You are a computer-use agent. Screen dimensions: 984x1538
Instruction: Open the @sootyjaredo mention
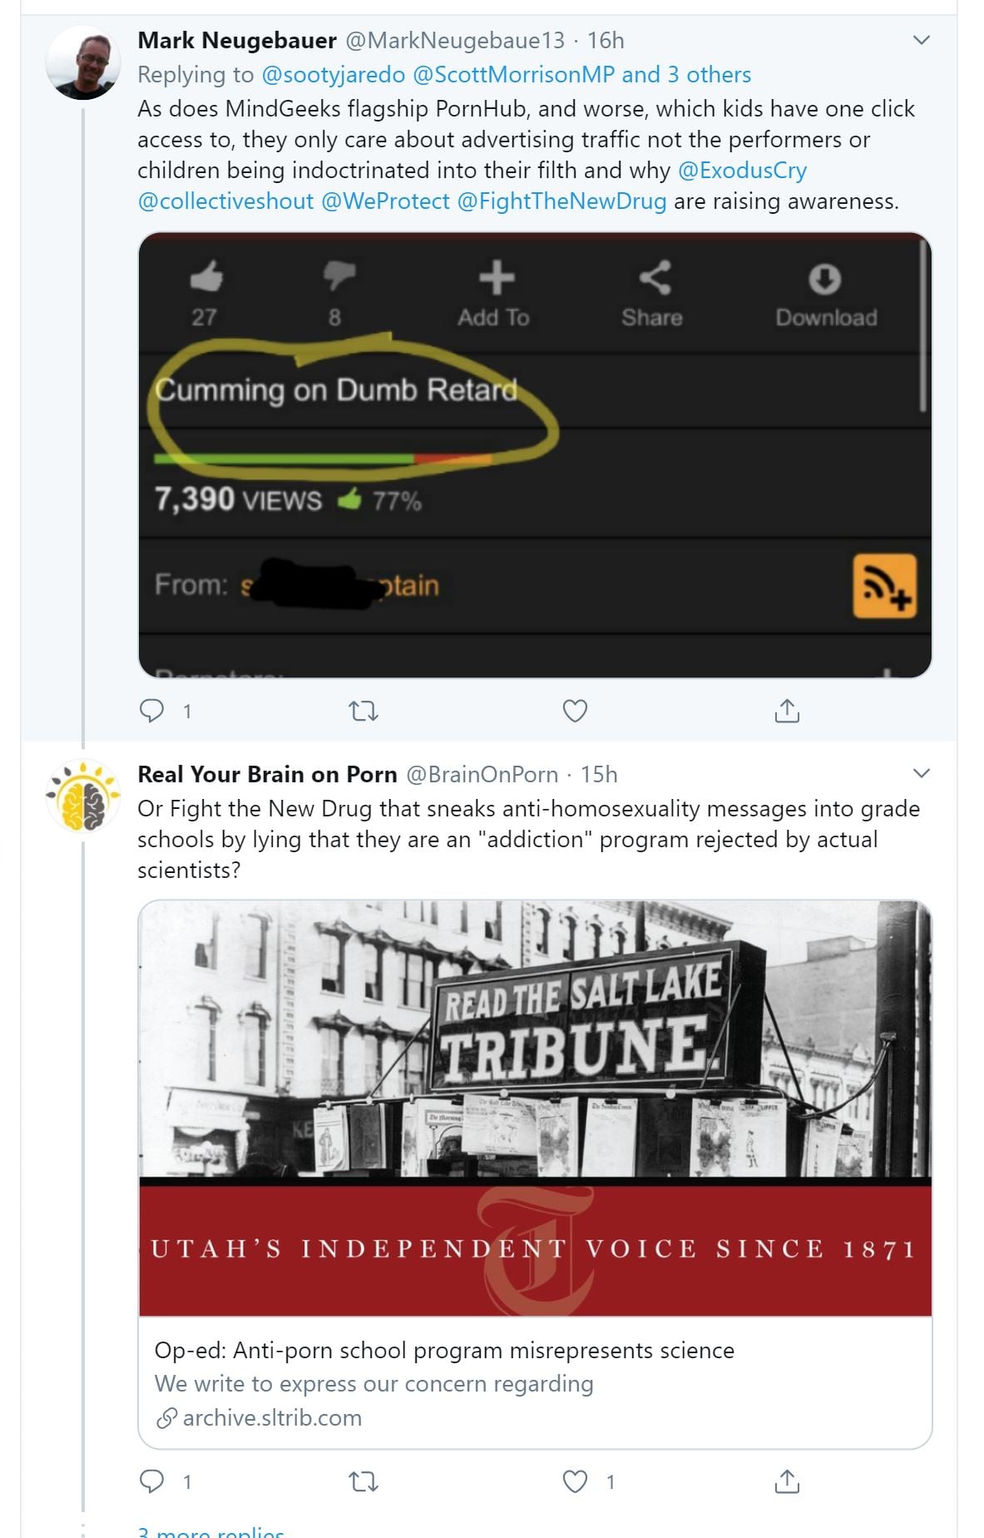pos(333,75)
